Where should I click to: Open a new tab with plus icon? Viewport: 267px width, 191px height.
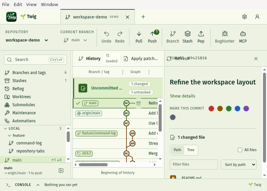pyautogui.click(x=143, y=17)
